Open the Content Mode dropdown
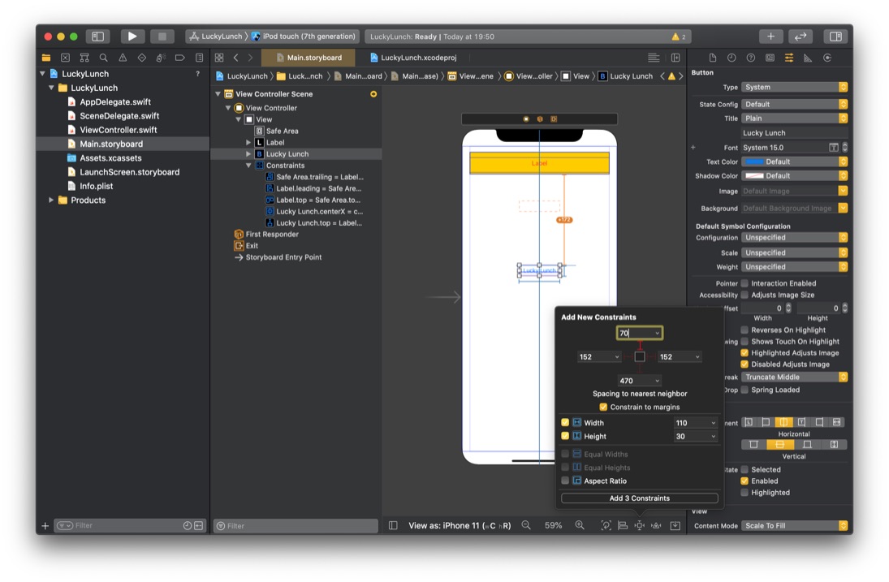889x582 pixels. click(x=794, y=525)
